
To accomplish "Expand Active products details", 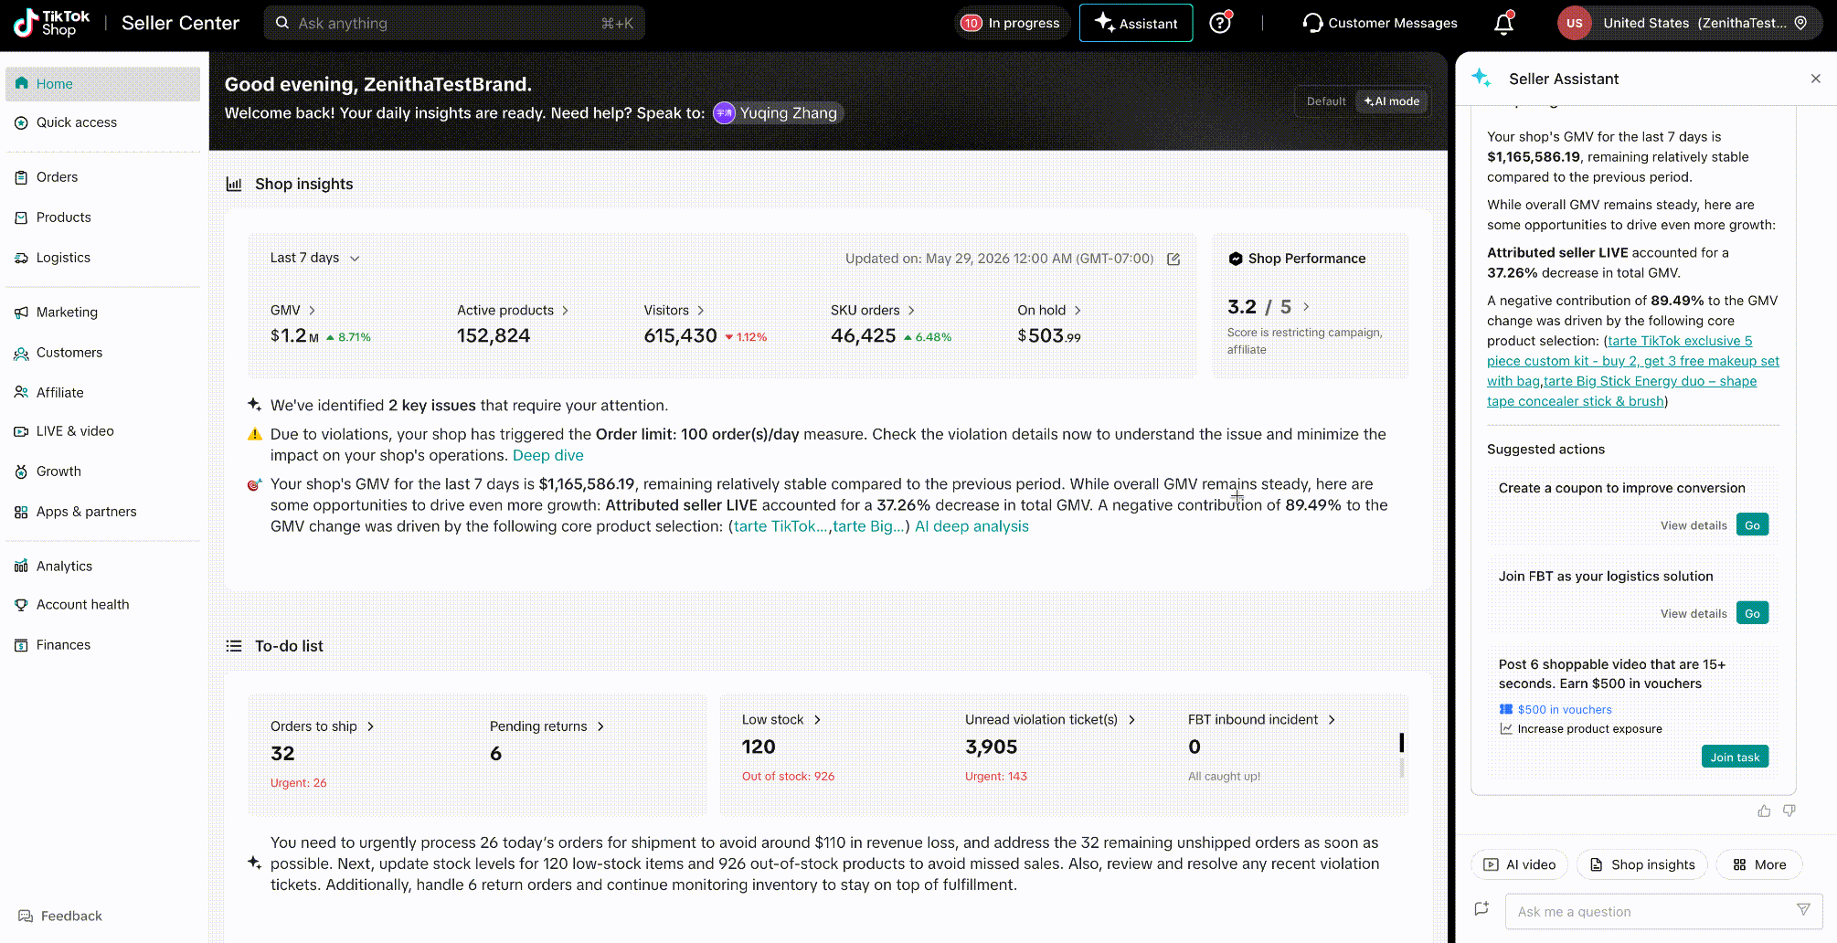I will tap(565, 311).
